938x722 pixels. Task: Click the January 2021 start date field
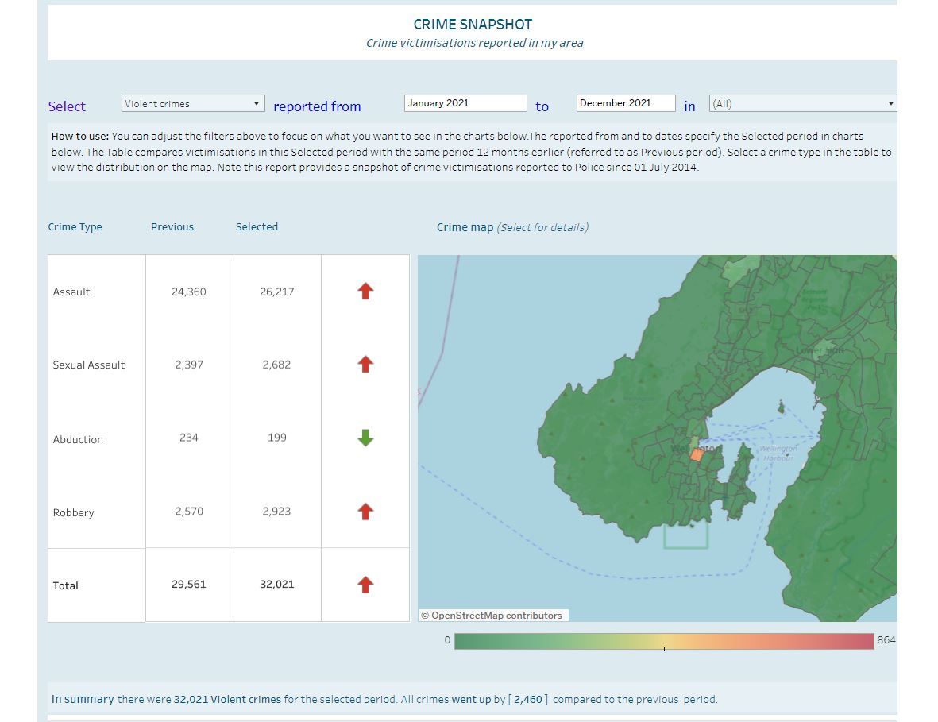465,103
